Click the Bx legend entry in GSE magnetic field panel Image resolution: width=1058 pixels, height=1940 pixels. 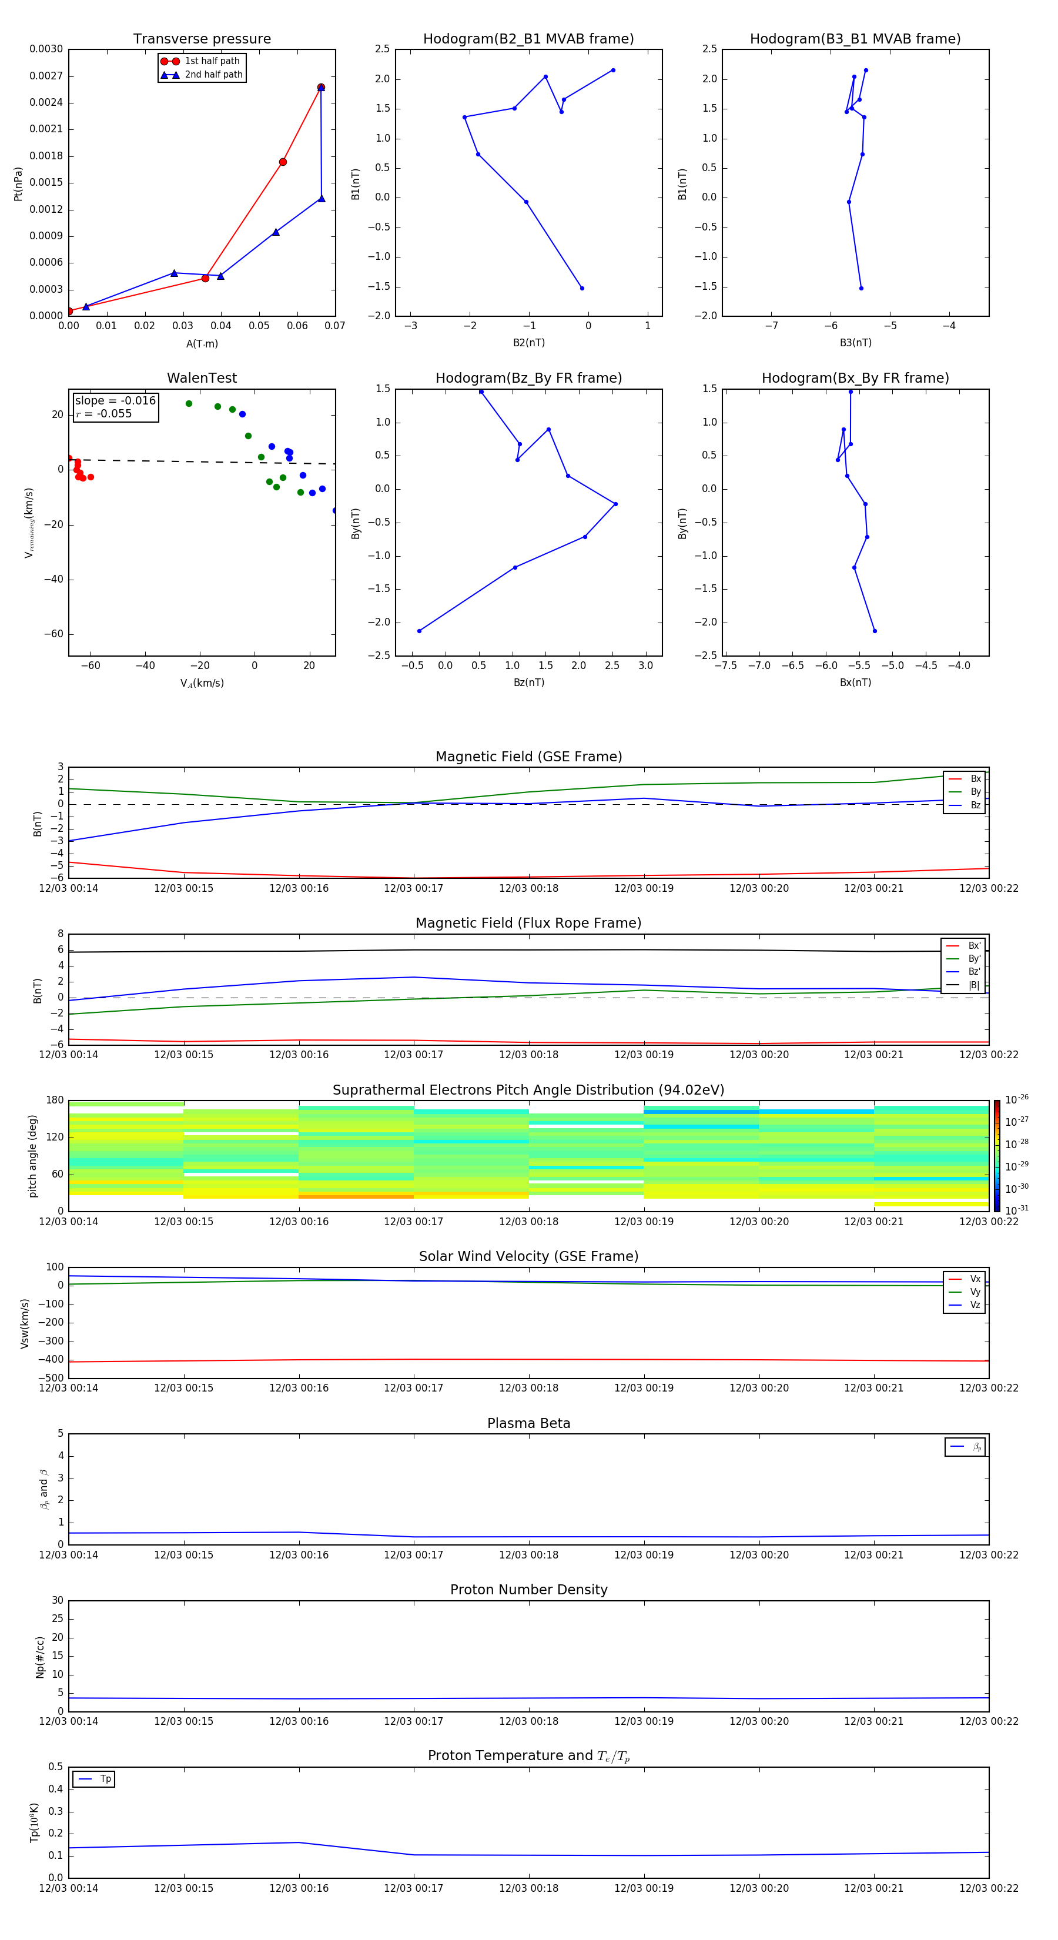coord(965,779)
